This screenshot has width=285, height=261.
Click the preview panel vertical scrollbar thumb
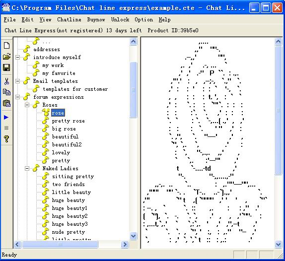pyautogui.click(x=278, y=110)
